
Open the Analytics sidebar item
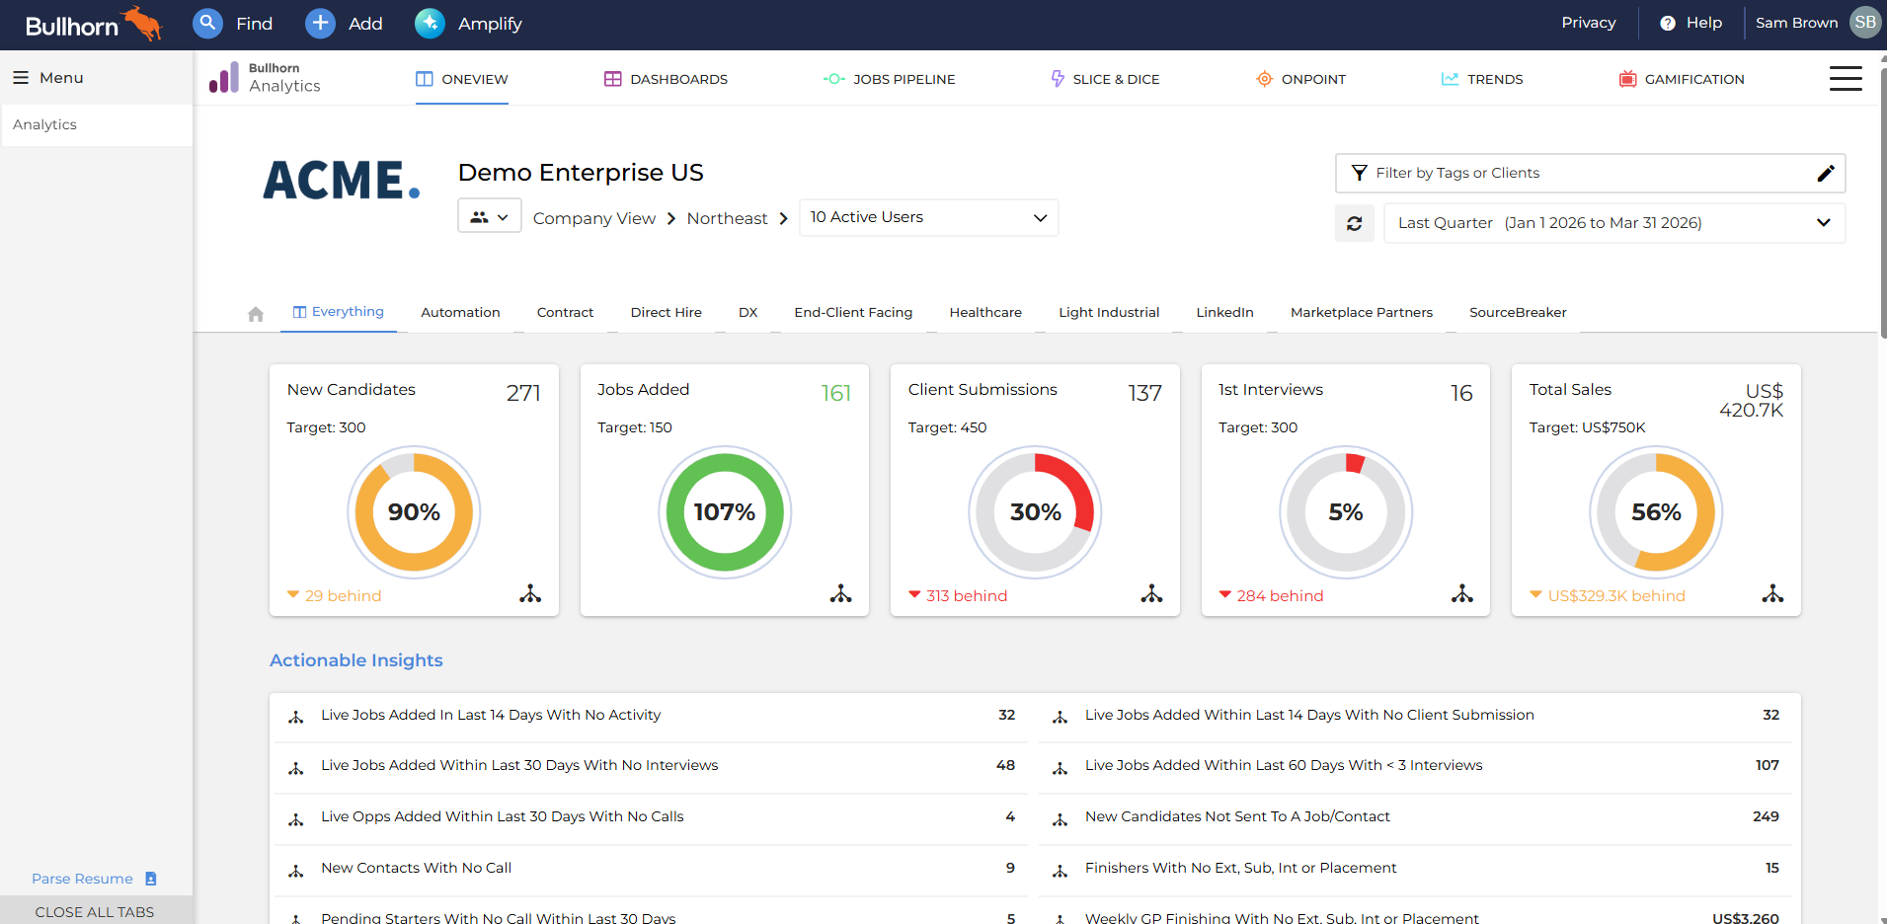click(x=97, y=124)
